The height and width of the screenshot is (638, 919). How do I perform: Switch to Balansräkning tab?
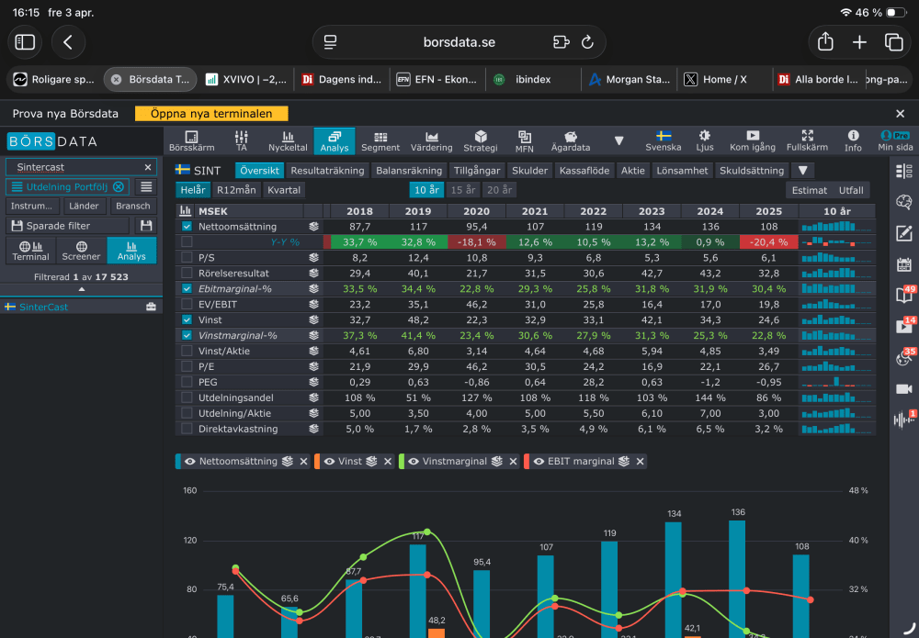click(x=409, y=171)
